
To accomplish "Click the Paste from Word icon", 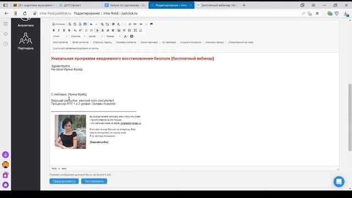I will pyautogui.click(x=80, y=24).
